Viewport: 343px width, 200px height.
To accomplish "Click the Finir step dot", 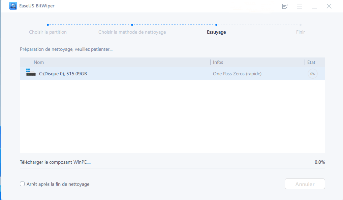I will coord(301,24).
